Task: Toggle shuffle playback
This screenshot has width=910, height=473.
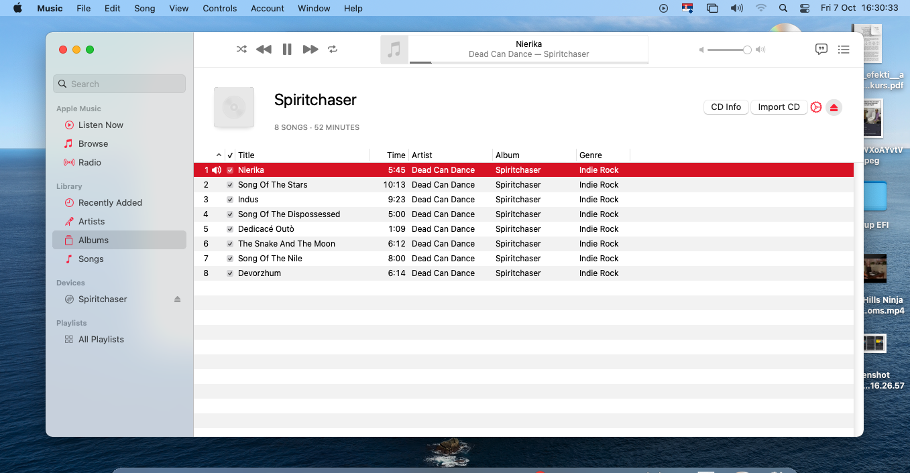Action: coord(241,49)
